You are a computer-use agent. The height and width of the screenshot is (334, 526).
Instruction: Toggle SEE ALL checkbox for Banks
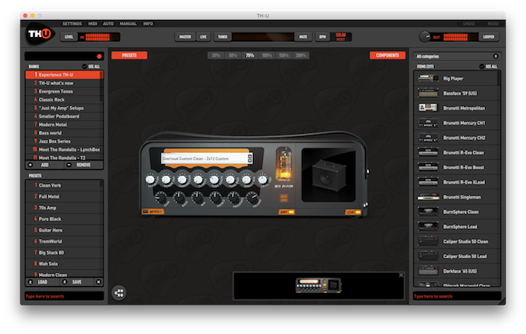[x=84, y=66]
